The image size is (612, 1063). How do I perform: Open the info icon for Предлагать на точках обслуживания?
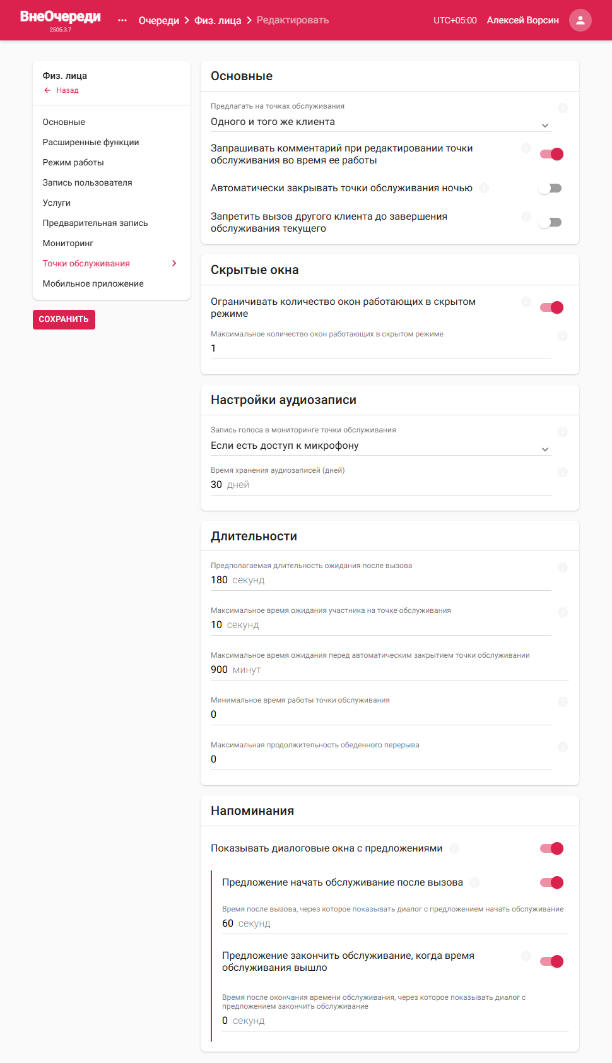[563, 108]
